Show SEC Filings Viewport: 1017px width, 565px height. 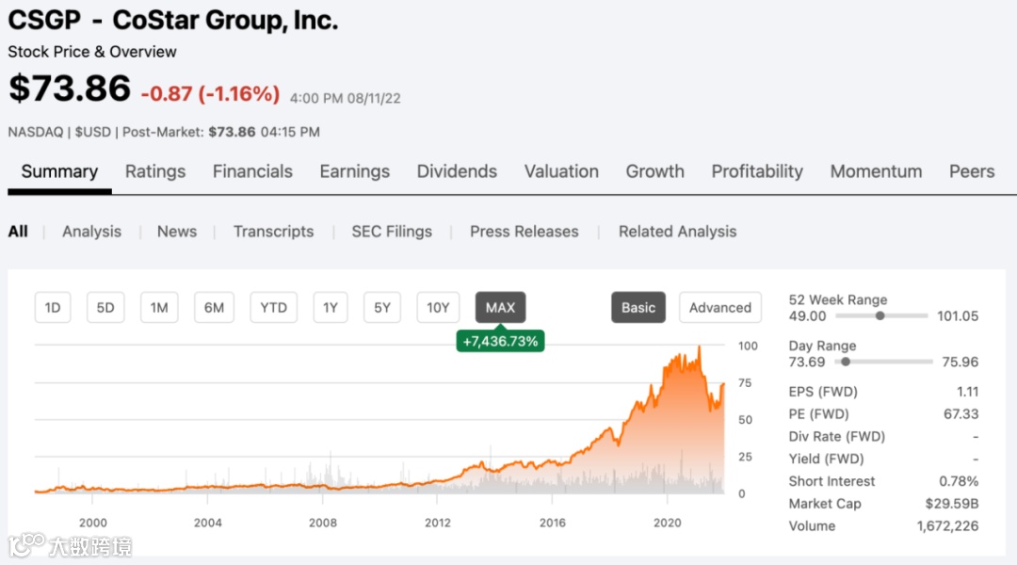click(392, 232)
